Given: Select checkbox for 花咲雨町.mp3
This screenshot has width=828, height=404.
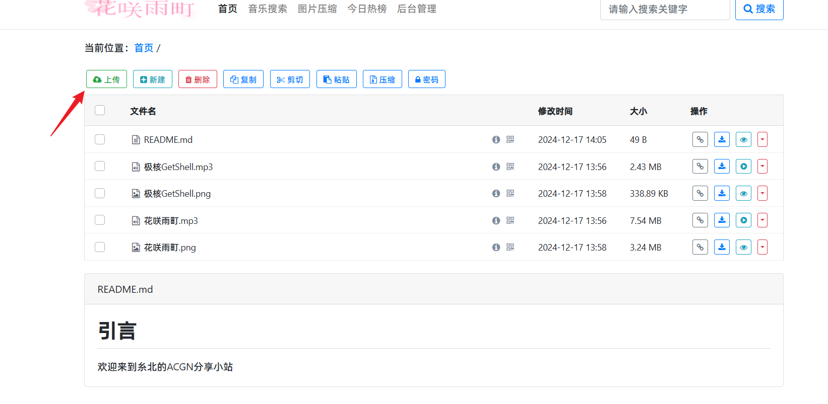Looking at the screenshot, I should click(100, 220).
